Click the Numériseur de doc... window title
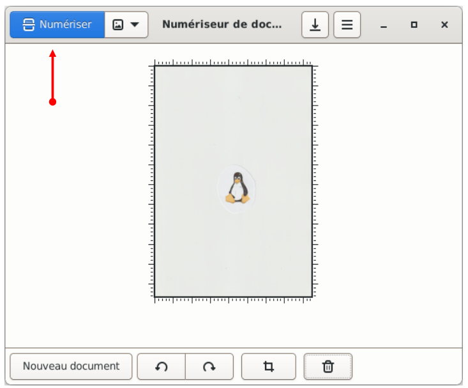 222,24
